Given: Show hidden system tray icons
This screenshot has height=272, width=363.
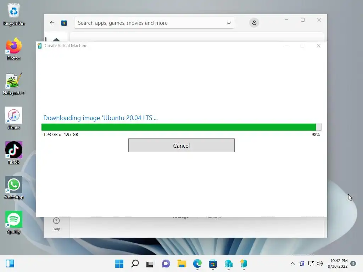Looking at the screenshot, I should (292, 263).
